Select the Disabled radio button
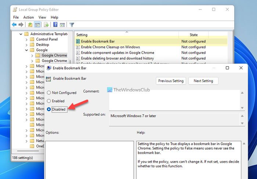Image resolution: width=257 pixels, height=179 pixels. [49, 109]
